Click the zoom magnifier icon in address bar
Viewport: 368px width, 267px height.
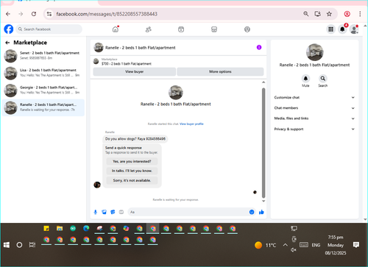pyautogui.click(x=305, y=14)
